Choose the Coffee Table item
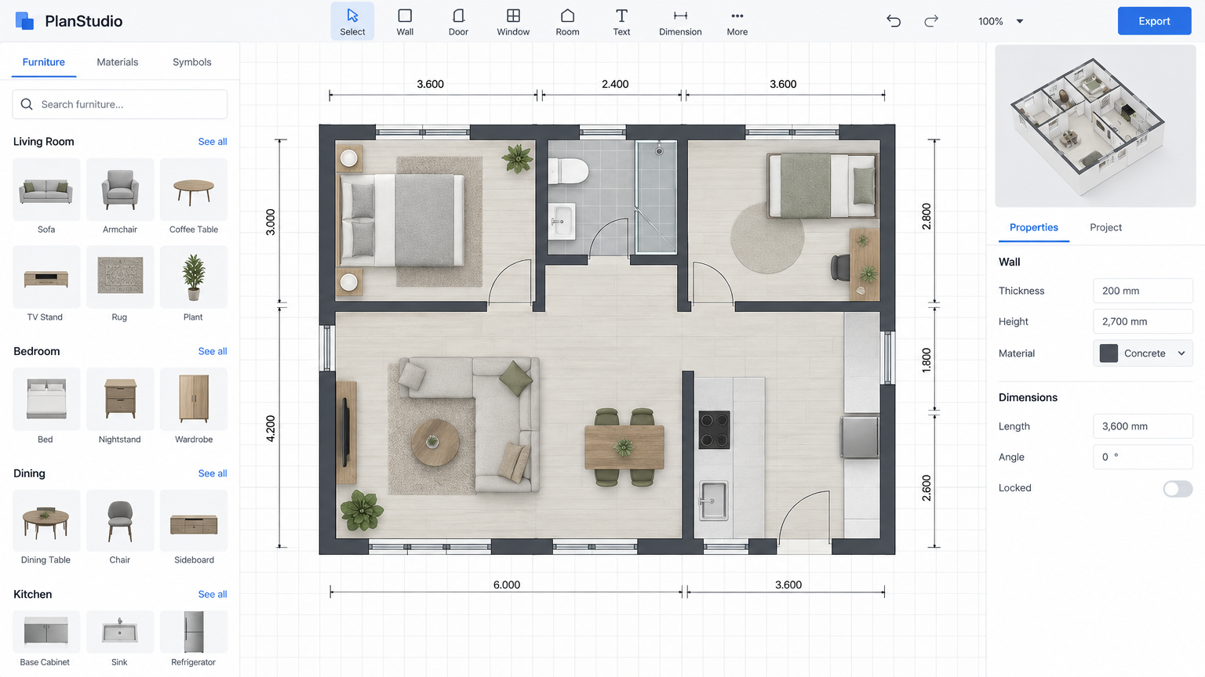The image size is (1205, 677). (x=194, y=197)
